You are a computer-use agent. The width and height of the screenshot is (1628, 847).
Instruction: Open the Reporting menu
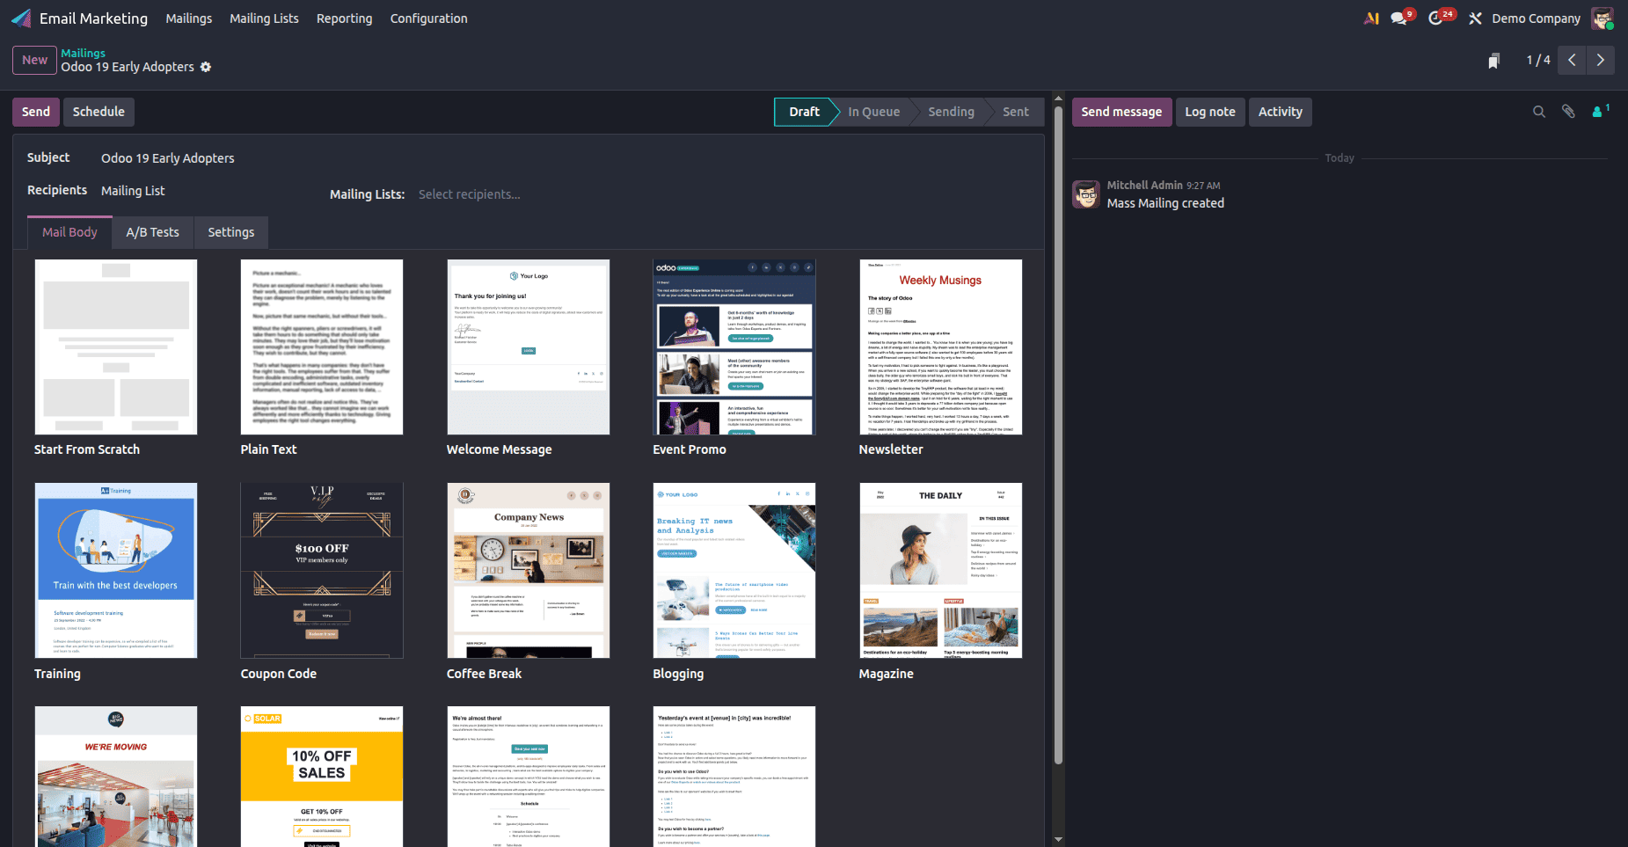point(345,18)
